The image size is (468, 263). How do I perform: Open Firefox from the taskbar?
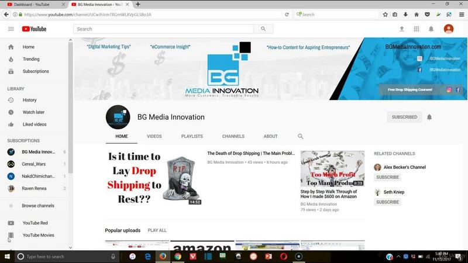point(163,257)
